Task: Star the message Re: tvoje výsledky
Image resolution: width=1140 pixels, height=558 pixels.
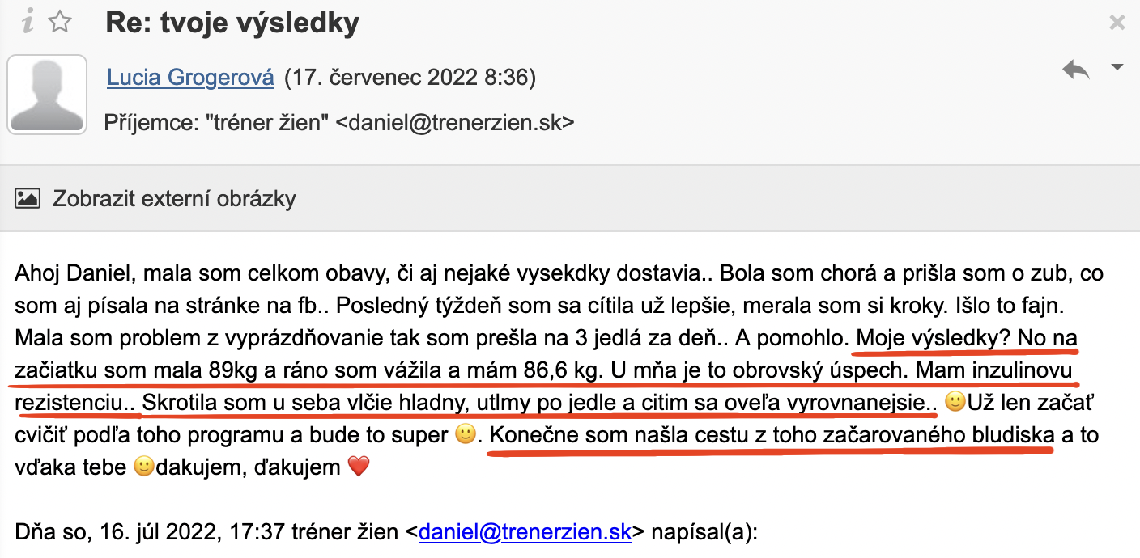Action: [59, 23]
